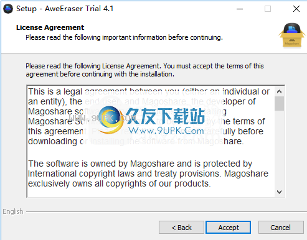Click the instruction text above the license box
The height and width of the screenshot is (240, 307).
pos(144,70)
